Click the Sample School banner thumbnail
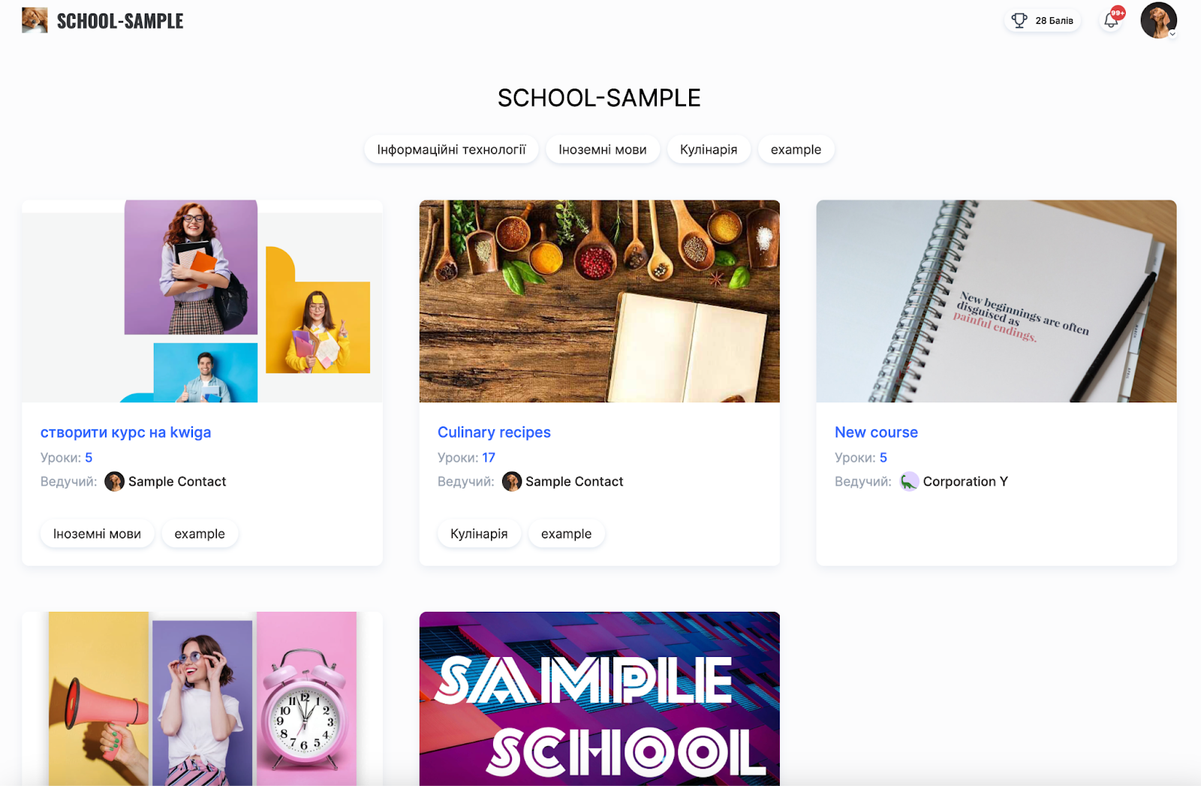Viewport: 1201px width, 786px height. (x=599, y=698)
